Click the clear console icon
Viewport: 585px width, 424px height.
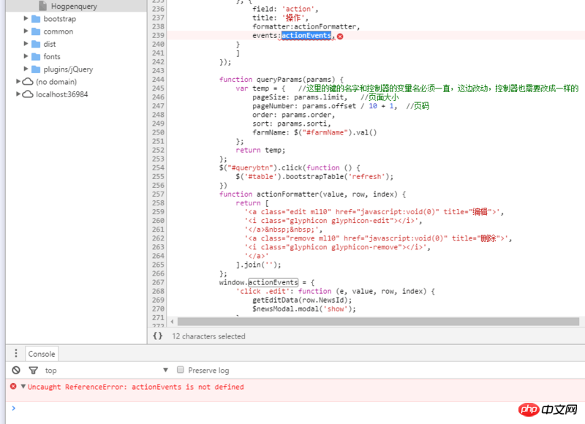click(15, 371)
